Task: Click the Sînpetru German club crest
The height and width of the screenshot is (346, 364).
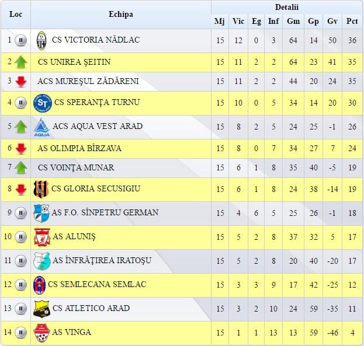Action: pos(41,213)
